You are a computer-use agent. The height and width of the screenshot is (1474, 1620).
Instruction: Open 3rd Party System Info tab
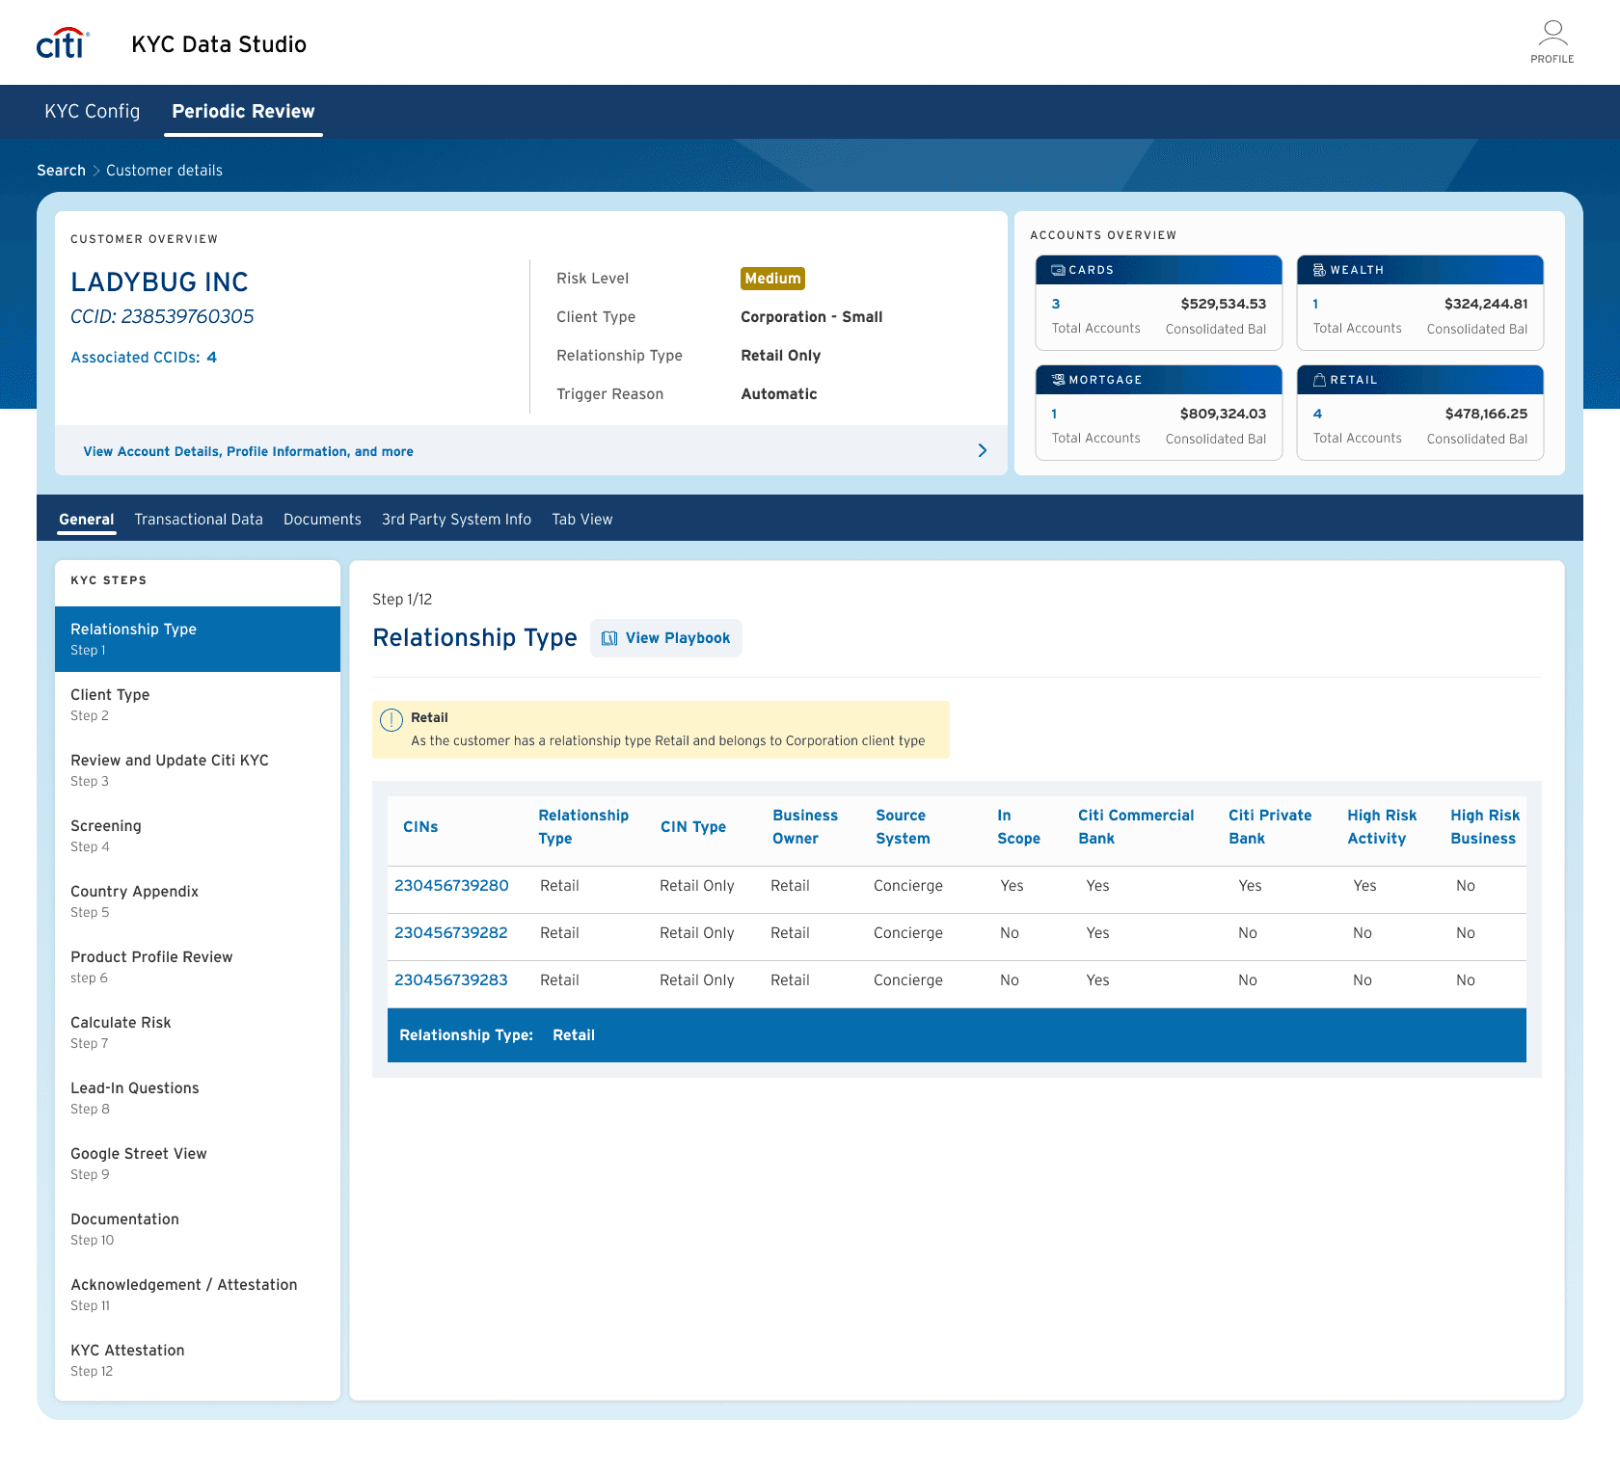click(x=456, y=520)
